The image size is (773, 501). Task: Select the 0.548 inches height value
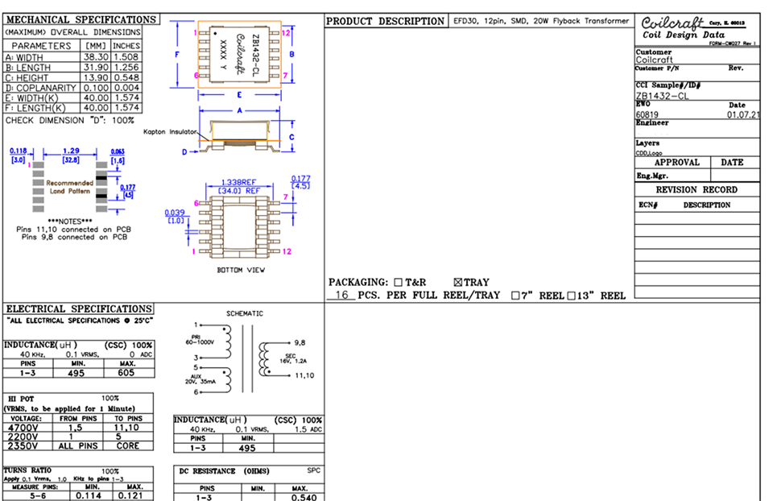(x=126, y=77)
